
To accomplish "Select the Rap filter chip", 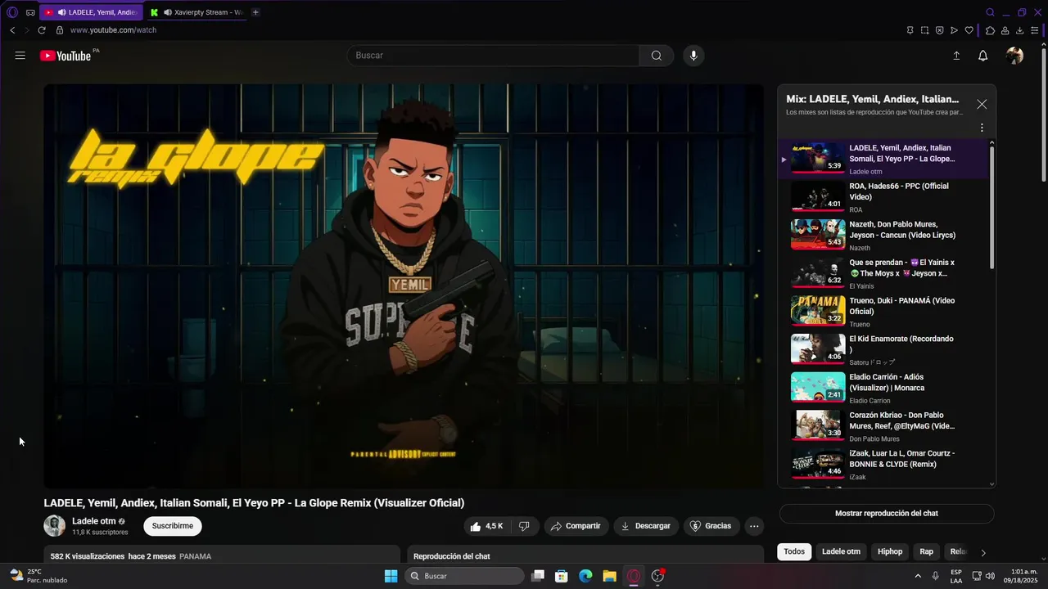I will 926,551.
